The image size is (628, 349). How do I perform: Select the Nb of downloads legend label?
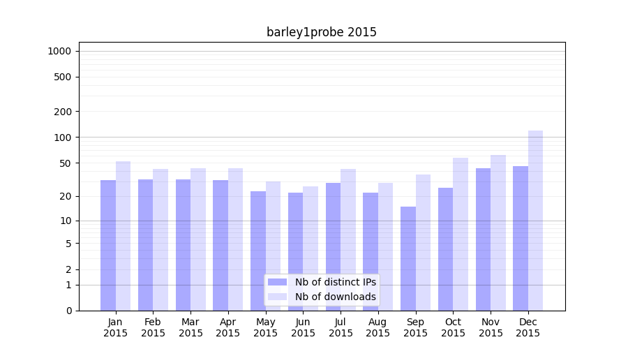(x=335, y=297)
